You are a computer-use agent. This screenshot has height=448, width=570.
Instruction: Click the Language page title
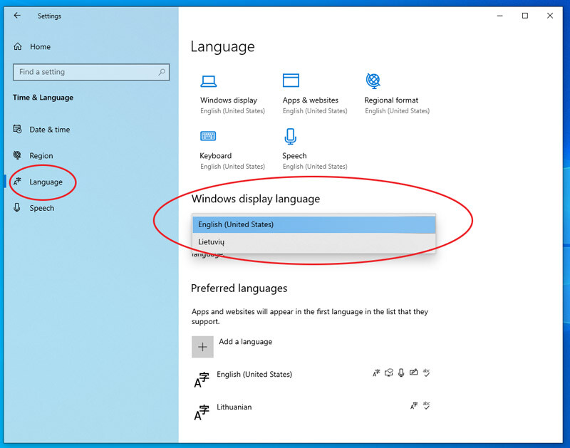coord(222,47)
